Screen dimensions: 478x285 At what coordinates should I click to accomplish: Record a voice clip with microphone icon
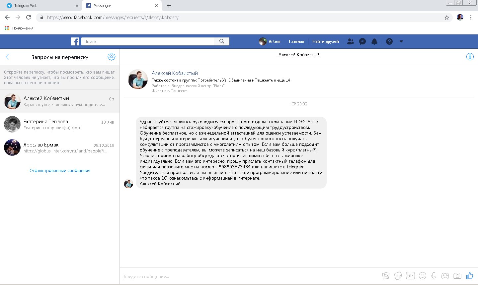click(x=434, y=276)
